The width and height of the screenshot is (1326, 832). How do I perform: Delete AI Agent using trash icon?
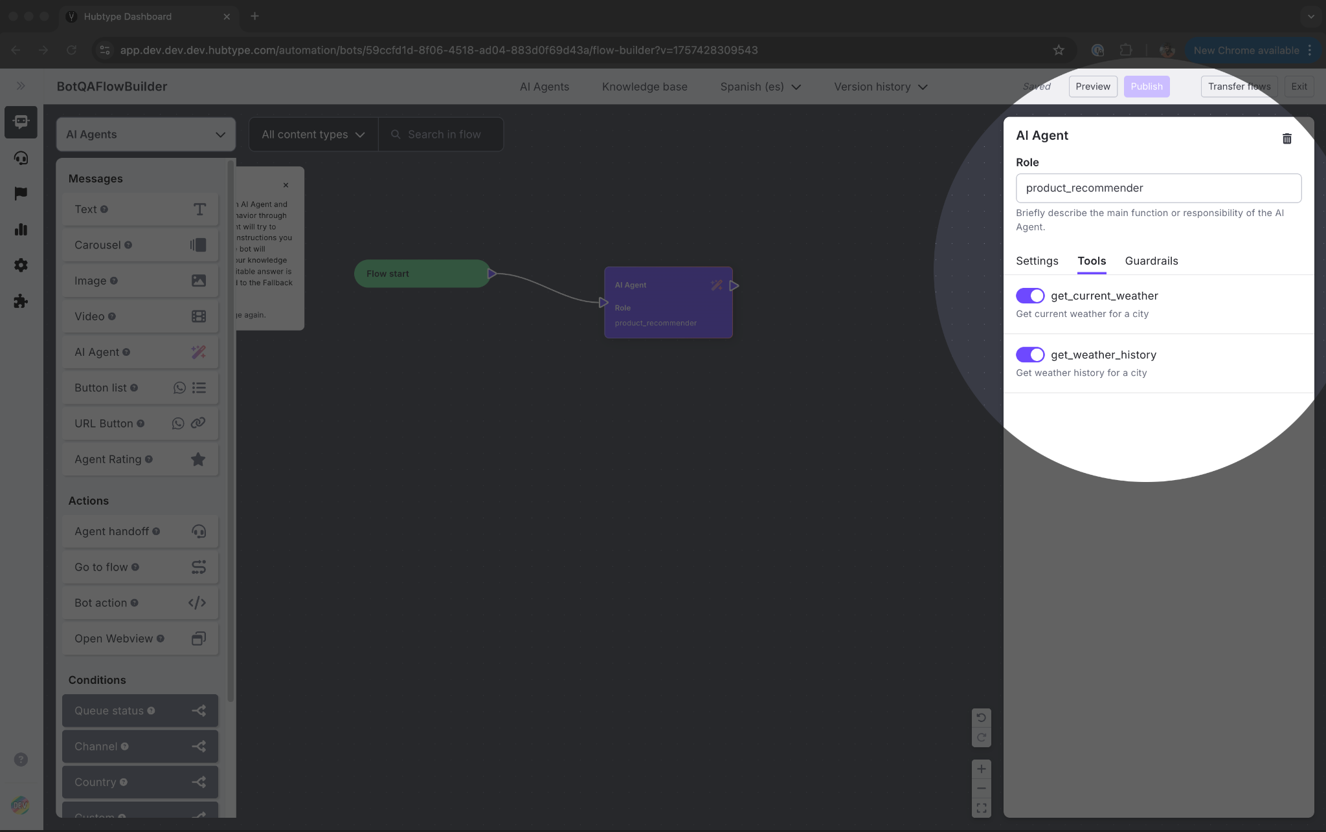[1287, 138]
